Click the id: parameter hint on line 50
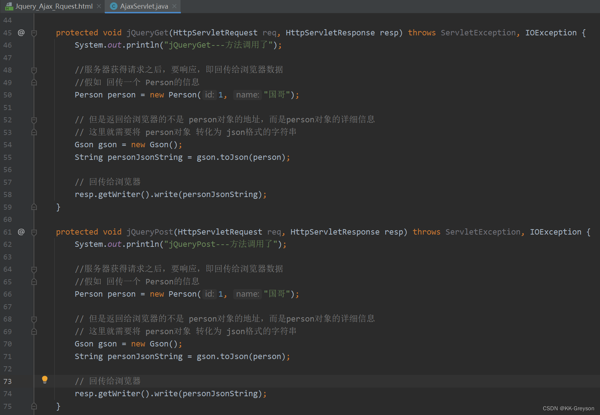This screenshot has width=600, height=415. tap(209, 95)
